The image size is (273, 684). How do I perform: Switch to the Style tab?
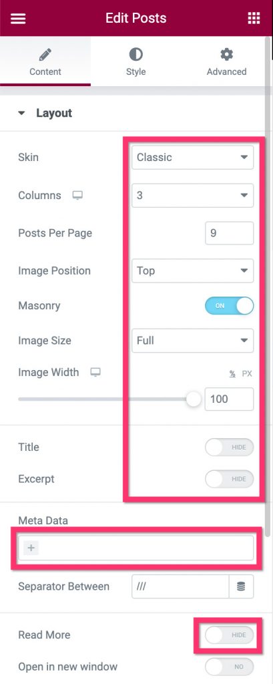click(135, 61)
